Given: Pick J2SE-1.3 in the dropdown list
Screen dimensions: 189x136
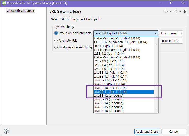Looking at the screenshot, I should 124,61.
